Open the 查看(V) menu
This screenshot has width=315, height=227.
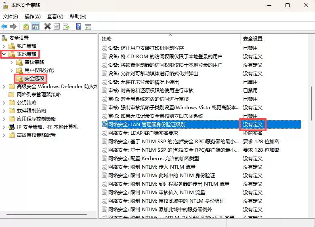pyautogui.click(x=55, y=17)
